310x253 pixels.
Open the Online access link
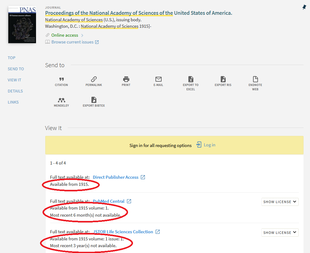pos(65,35)
